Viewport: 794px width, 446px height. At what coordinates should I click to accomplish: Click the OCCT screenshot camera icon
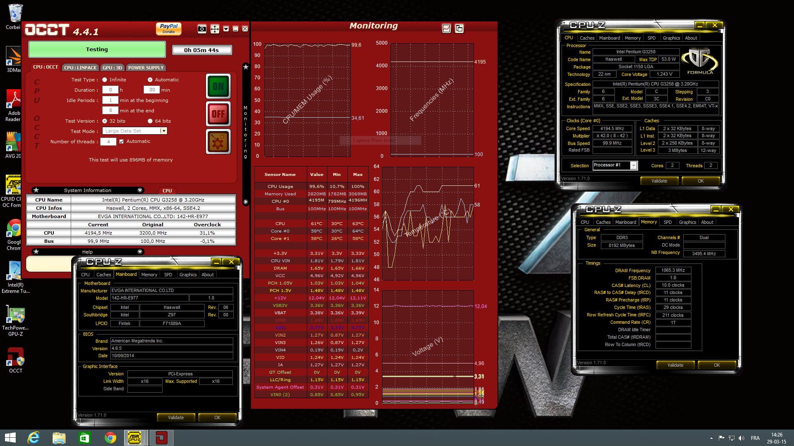coord(202,29)
